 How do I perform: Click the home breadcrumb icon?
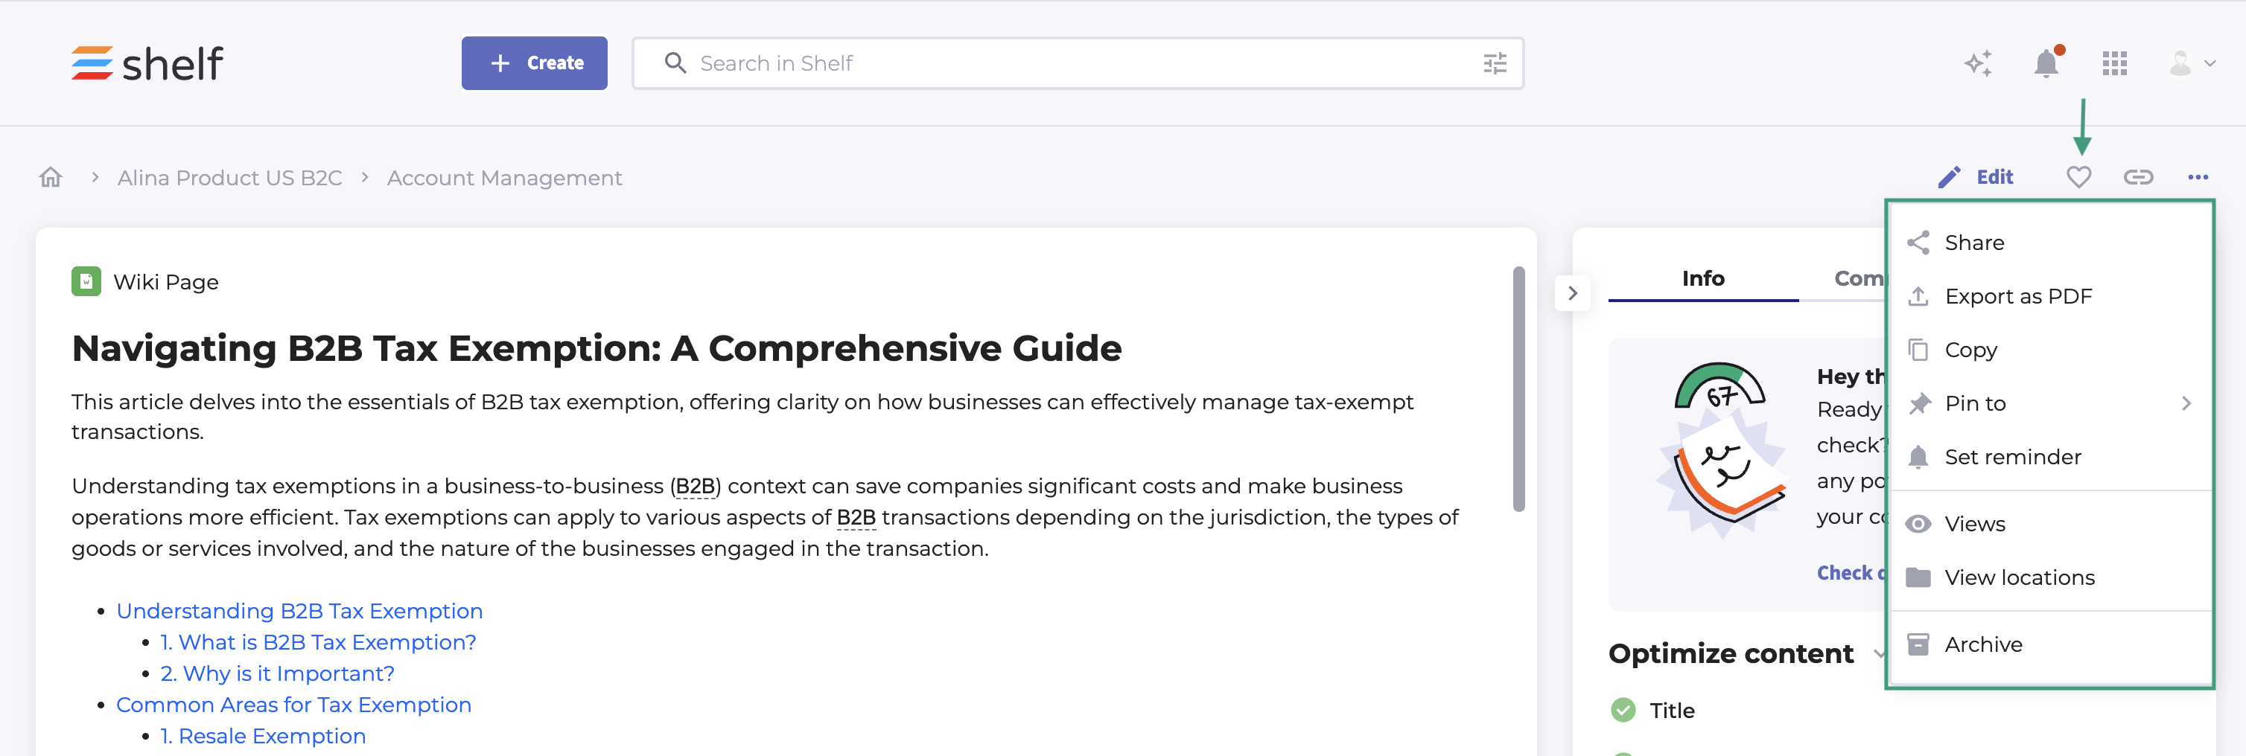(51, 178)
